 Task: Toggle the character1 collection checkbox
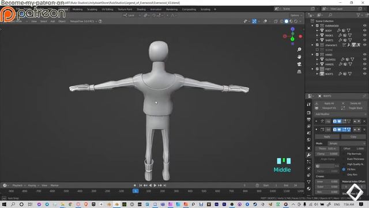pyautogui.click(x=317, y=45)
